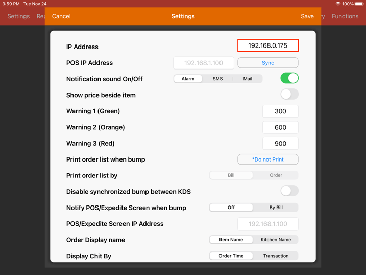366x275 pixels.
Task: Click the IP Address field 192.168.0.175
Action: point(267,45)
